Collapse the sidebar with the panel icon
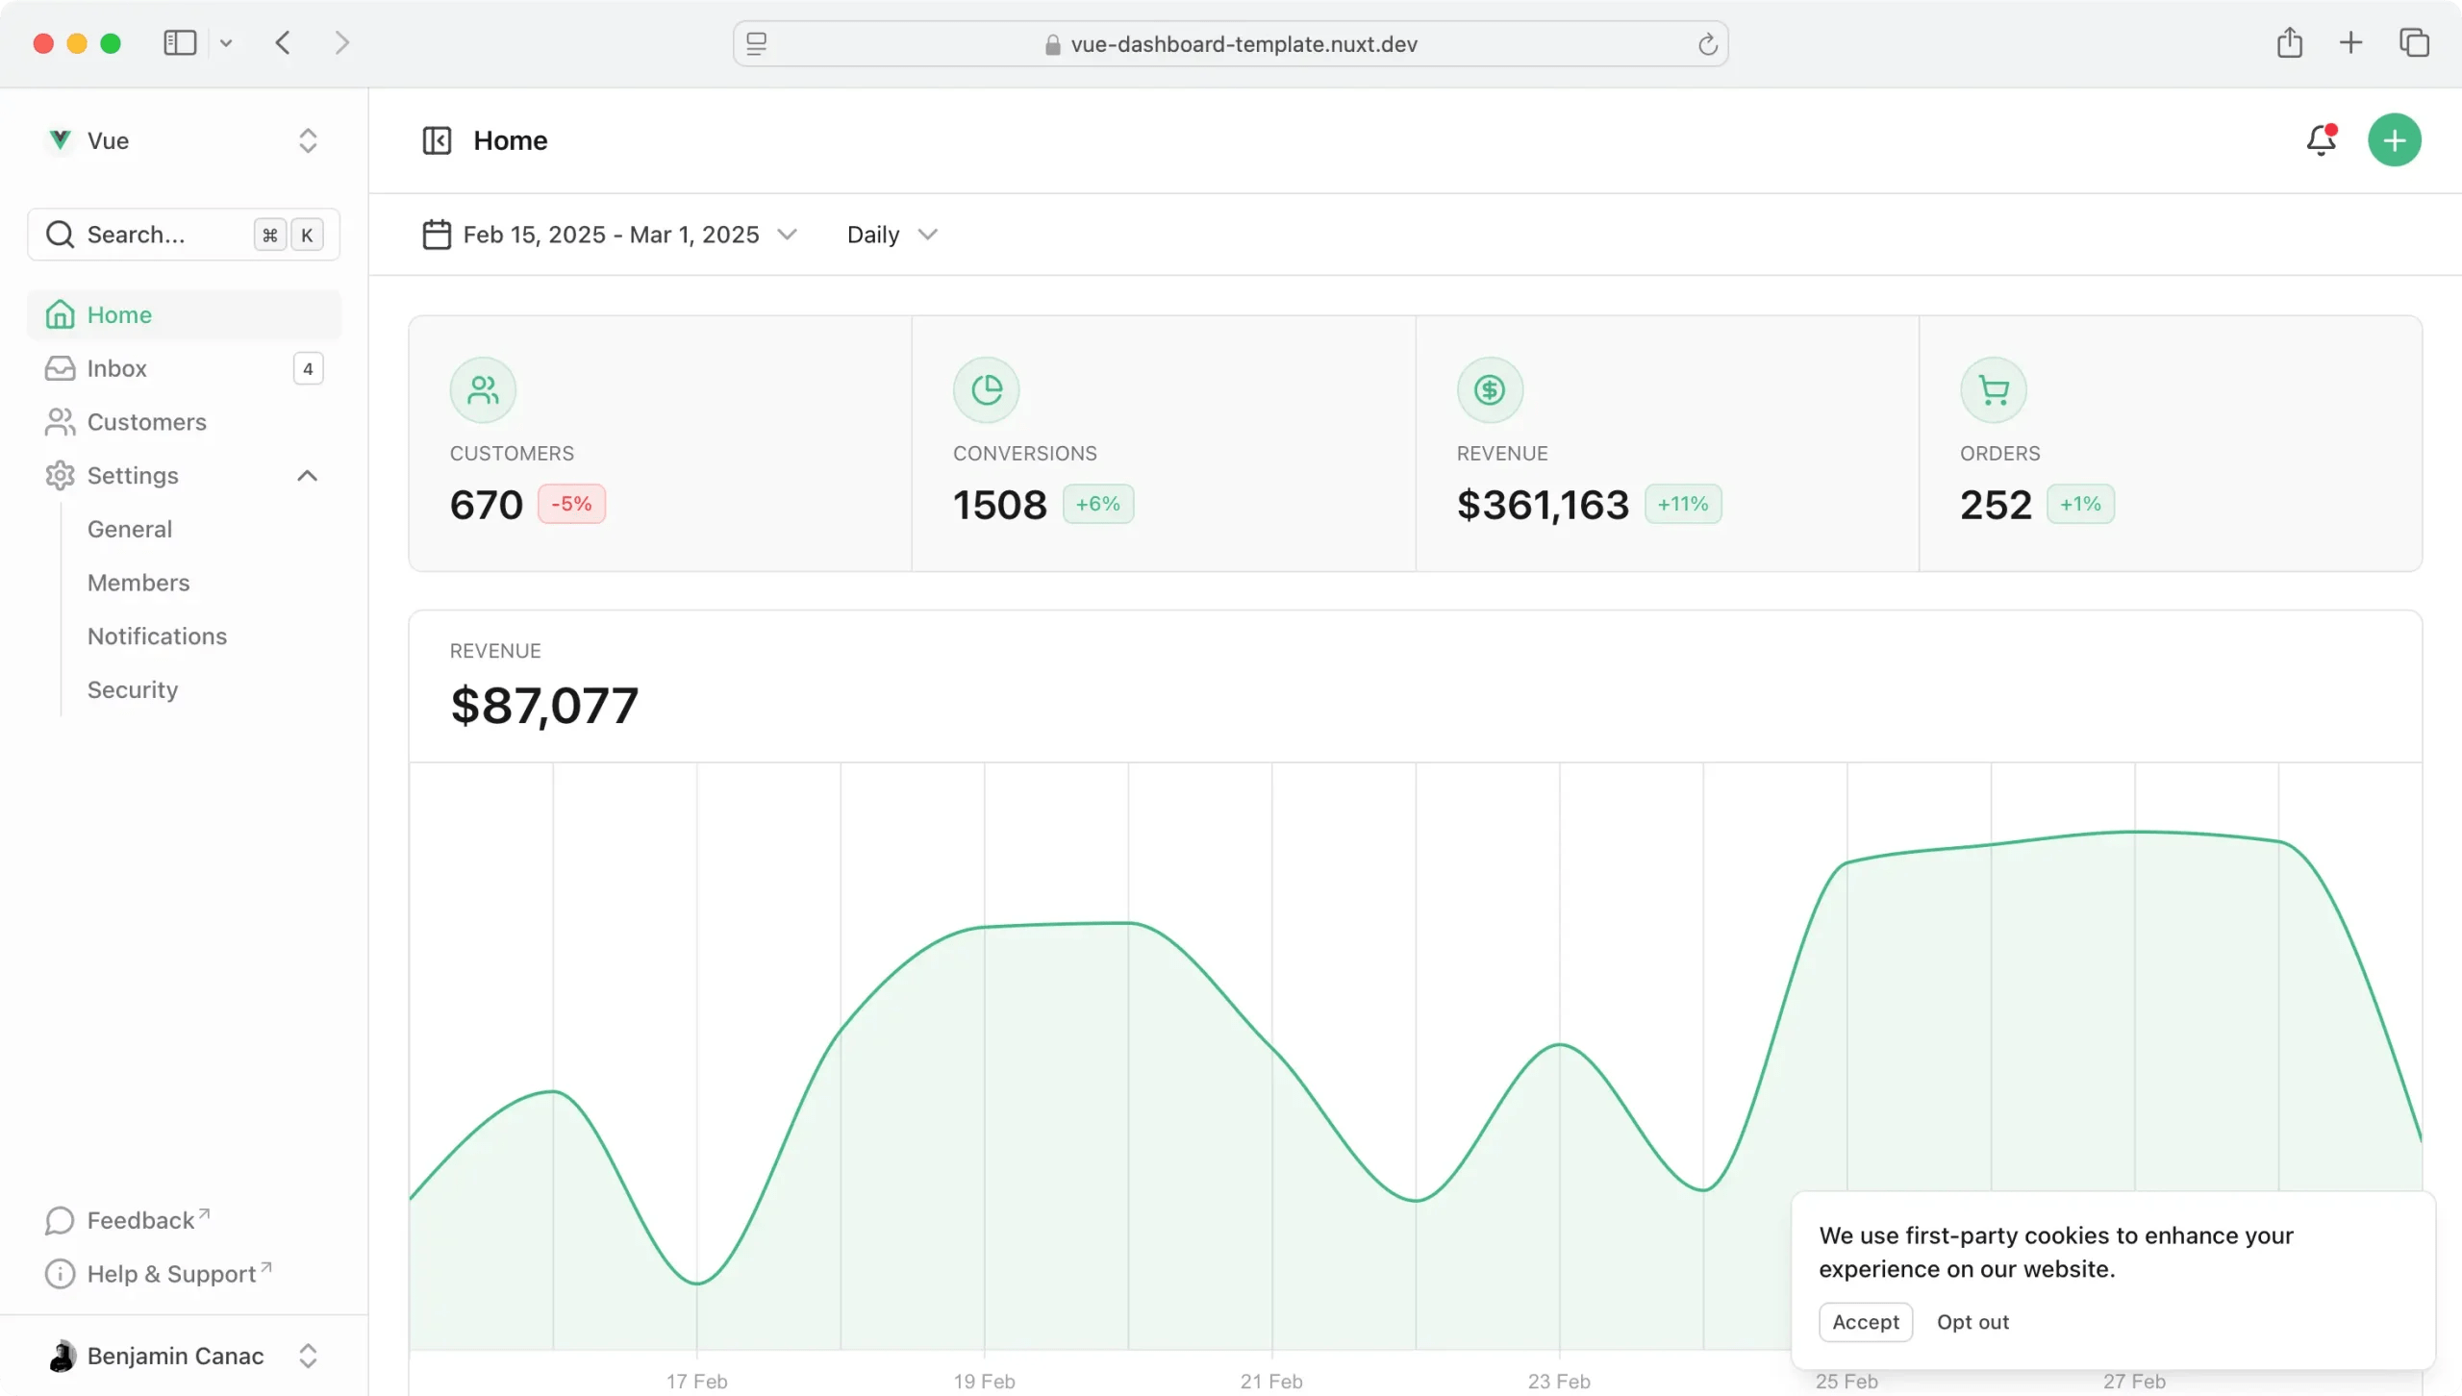The height and width of the screenshot is (1396, 2462). (437, 140)
